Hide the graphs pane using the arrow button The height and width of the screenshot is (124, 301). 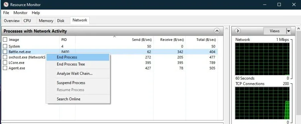pyautogui.click(x=238, y=31)
